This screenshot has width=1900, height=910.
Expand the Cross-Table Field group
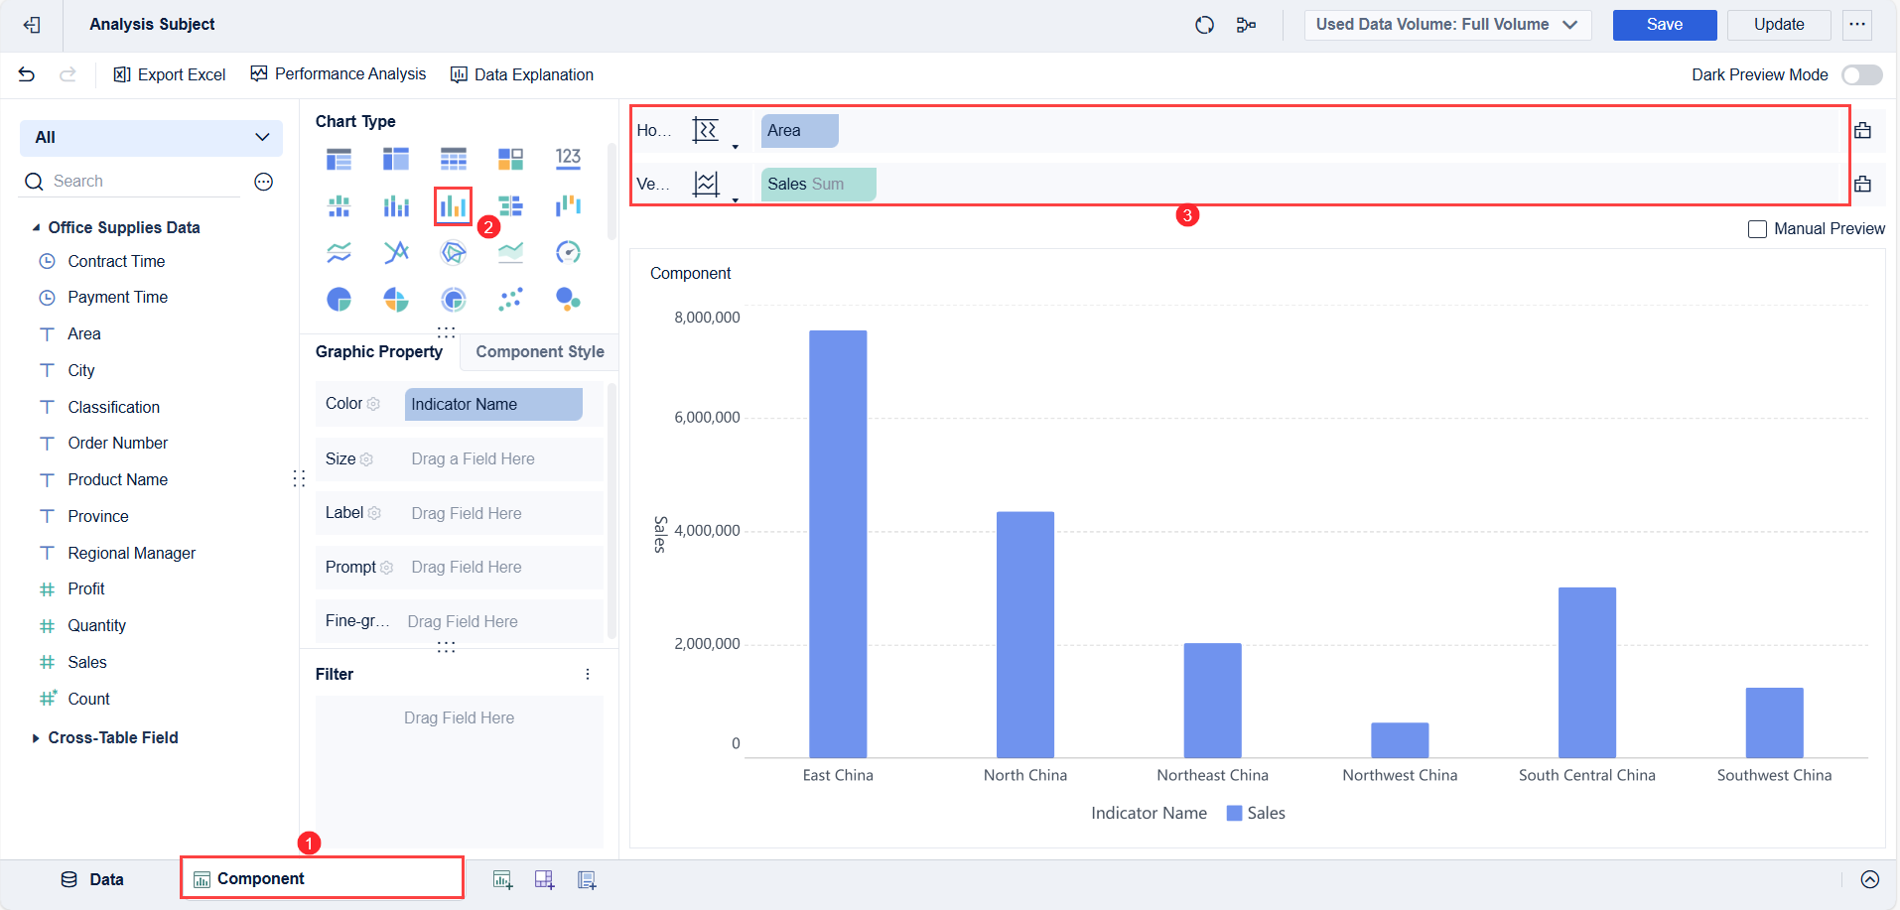[36, 737]
